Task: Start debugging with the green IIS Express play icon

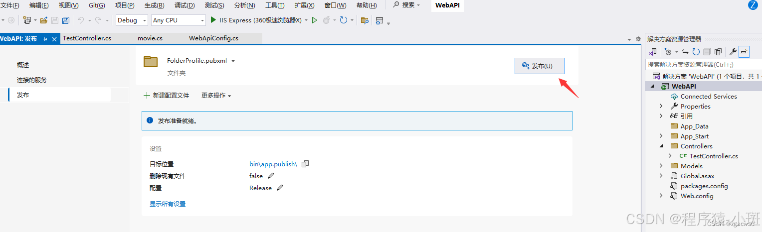Action: [213, 20]
